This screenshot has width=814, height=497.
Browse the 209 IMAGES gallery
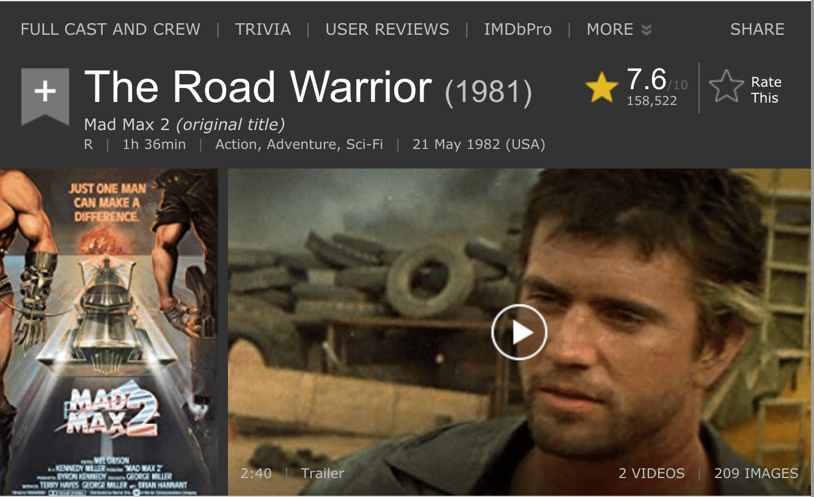pyautogui.click(x=756, y=473)
